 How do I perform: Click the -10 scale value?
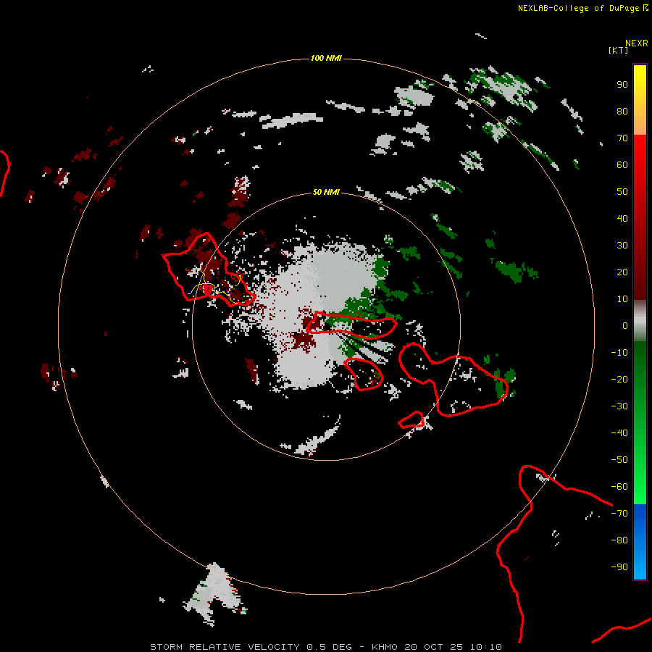(x=619, y=353)
